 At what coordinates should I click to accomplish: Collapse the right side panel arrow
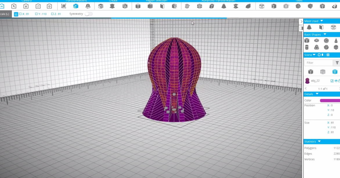[x=301, y=21]
